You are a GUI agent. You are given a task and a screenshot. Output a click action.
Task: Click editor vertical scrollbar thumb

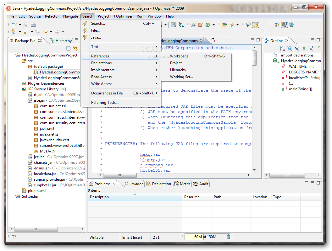(254, 58)
